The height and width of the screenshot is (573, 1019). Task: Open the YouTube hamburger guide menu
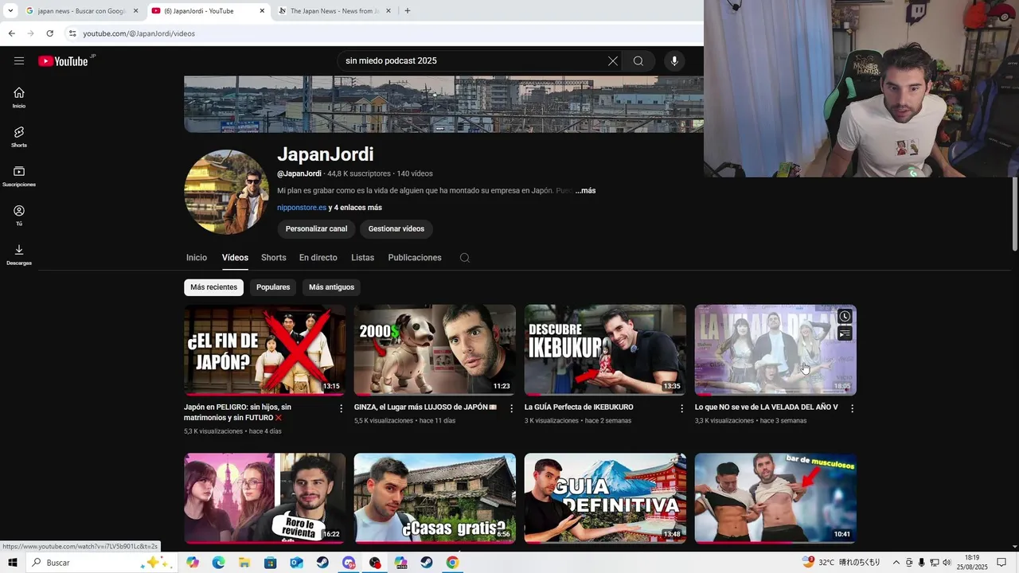19,60
